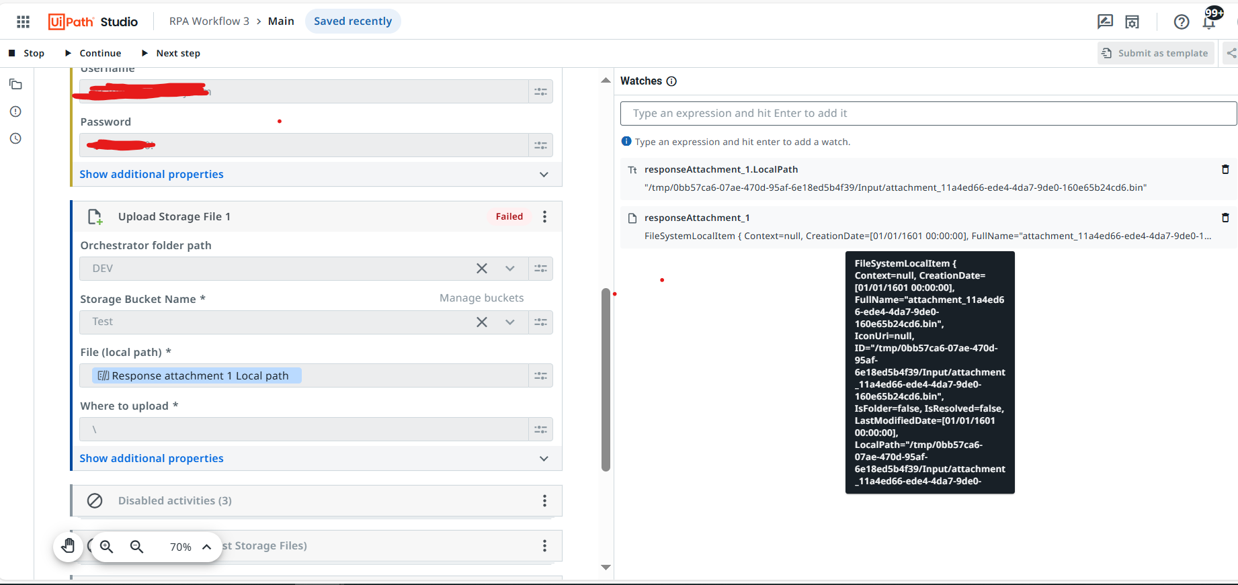Click the Saved recently status pill
This screenshot has width=1238, height=585.
click(353, 21)
